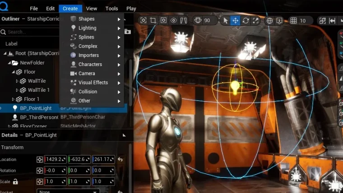Select the point light bulb gizmo in viewport

pos(235,87)
